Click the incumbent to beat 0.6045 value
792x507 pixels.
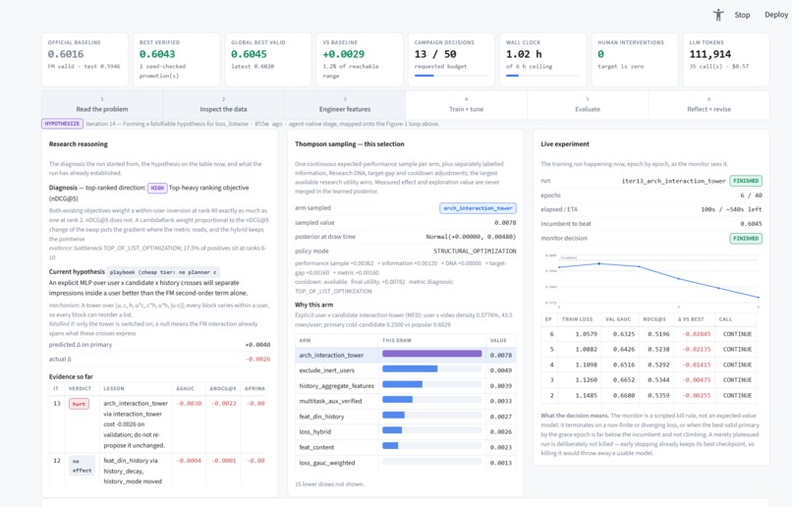coord(751,224)
